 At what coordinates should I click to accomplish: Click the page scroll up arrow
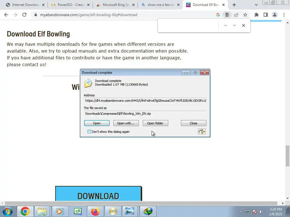click(x=288, y=23)
